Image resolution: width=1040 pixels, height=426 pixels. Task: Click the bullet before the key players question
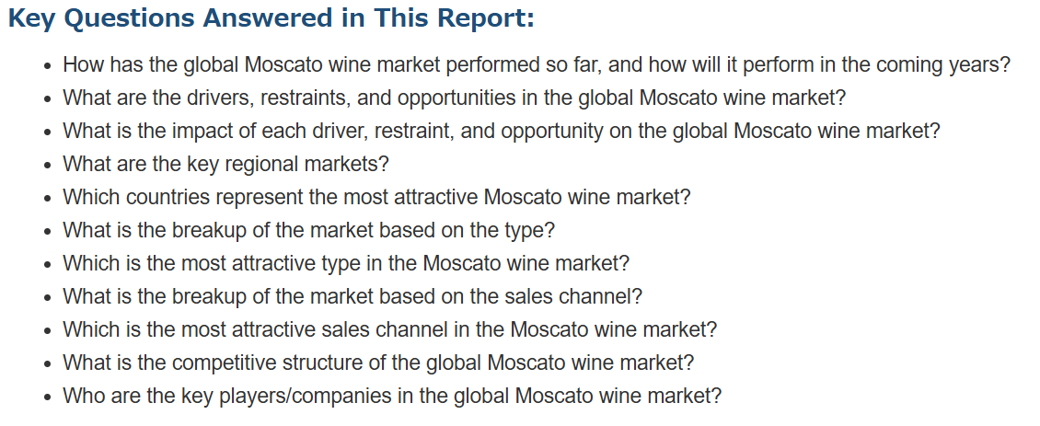[x=47, y=397]
